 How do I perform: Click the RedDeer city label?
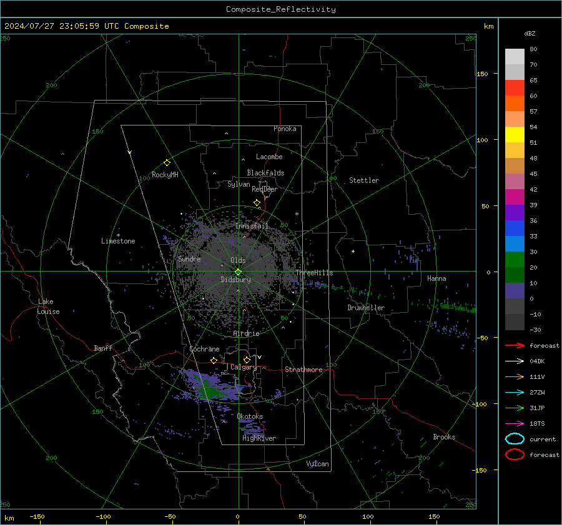[265, 189]
